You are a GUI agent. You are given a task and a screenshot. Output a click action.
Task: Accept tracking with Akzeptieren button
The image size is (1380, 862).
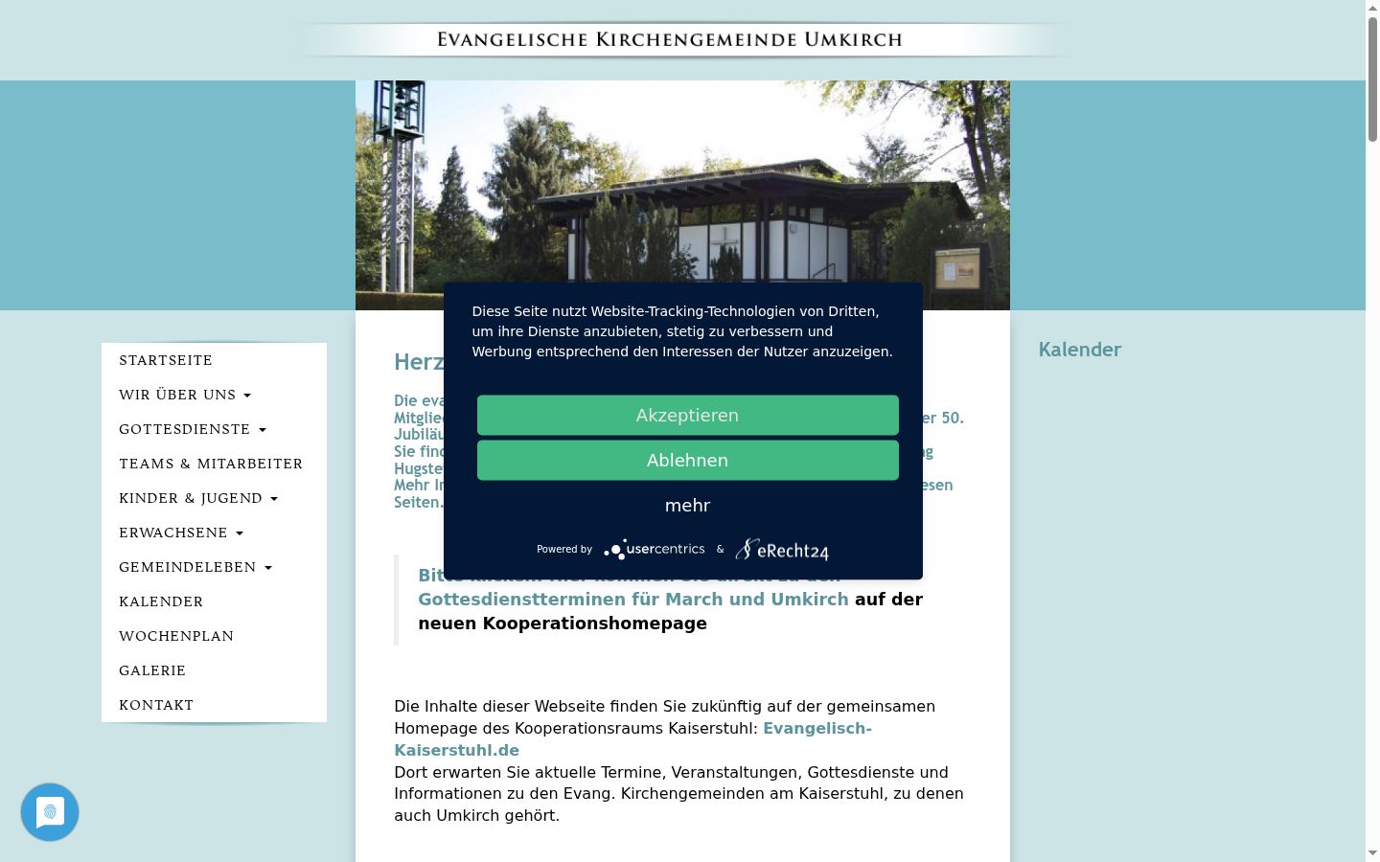coord(688,415)
